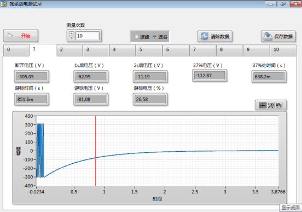Click the disk icon on 保存数据
This screenshot has width=302, height=212.
268,36
